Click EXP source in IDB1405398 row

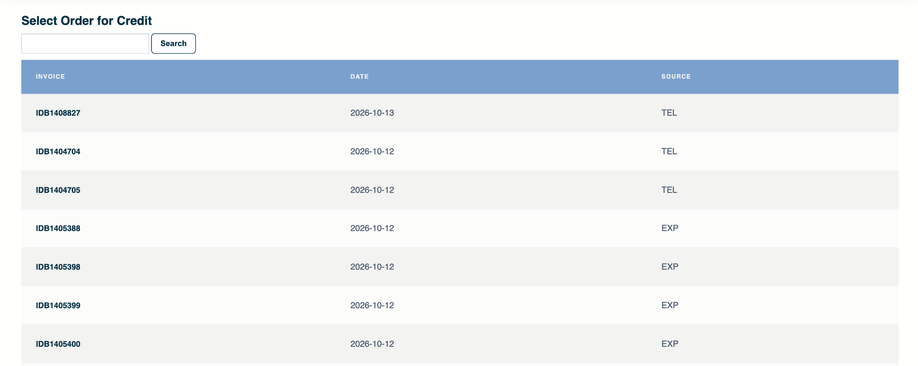pyautogui.click(x=670, y=267)
